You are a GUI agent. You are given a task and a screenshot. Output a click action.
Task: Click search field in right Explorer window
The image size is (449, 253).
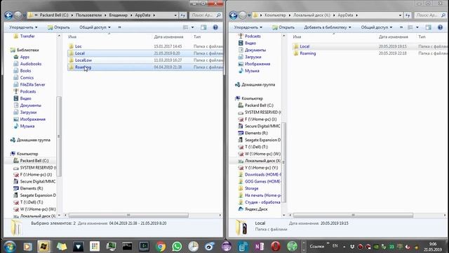(430, 15)
